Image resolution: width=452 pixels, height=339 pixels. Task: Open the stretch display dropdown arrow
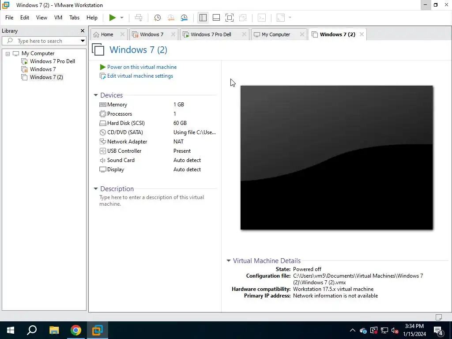point(290,18)
